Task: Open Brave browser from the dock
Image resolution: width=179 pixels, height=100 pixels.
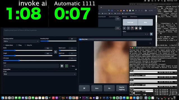Action: (x=77, y=98)
